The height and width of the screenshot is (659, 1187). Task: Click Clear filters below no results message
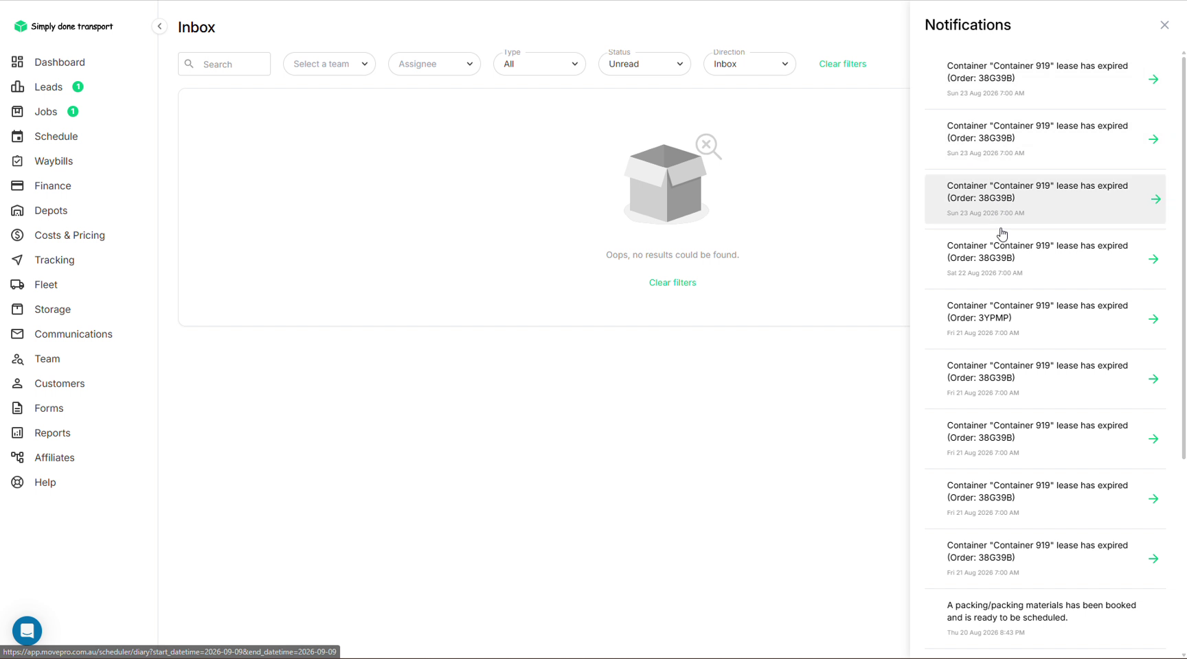click(x=672, y=282)
